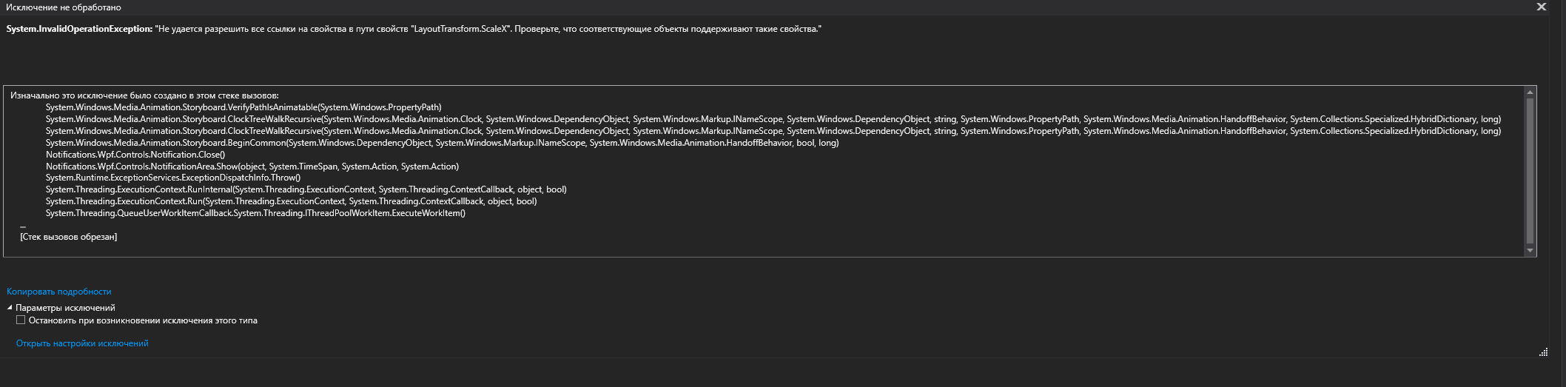
Task: Enable "Остановить при возникновении исключения этого типа"
Action: [21, 320]
